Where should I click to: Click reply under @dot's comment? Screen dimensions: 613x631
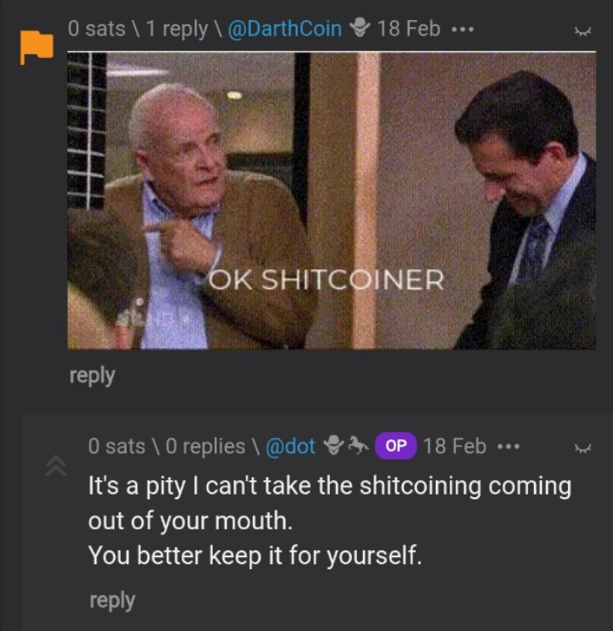112,601
